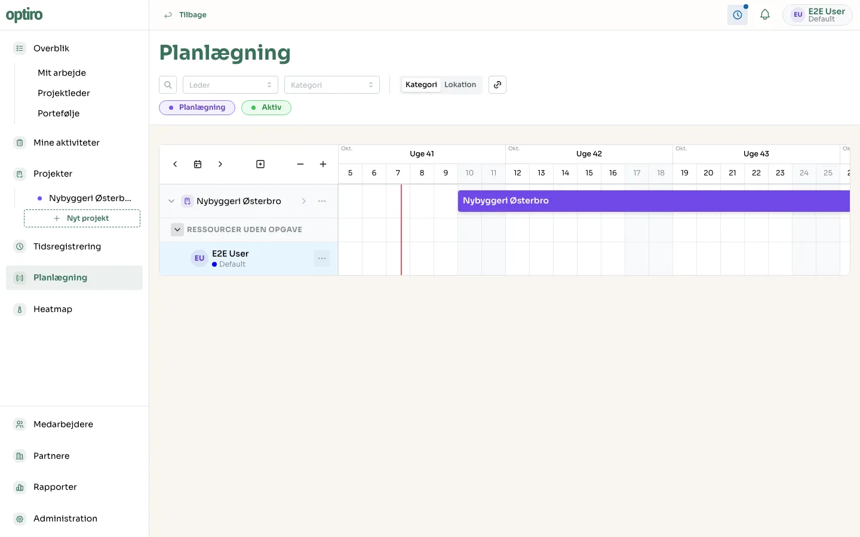Click the red today marker line
The image size is (860, 537).
(401, 230)
